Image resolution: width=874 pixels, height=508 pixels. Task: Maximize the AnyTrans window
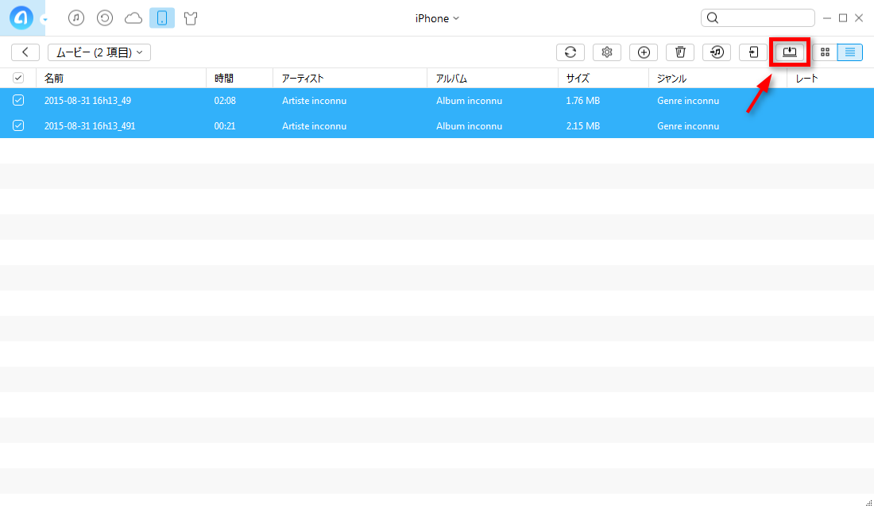tap(843, 18)
